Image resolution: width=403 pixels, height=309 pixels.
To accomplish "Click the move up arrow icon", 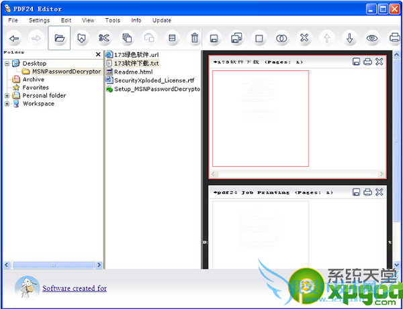I will [x=327, y=38].
